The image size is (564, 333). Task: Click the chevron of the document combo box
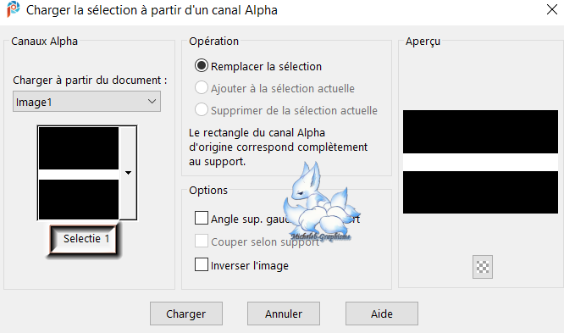coord(152,102)
